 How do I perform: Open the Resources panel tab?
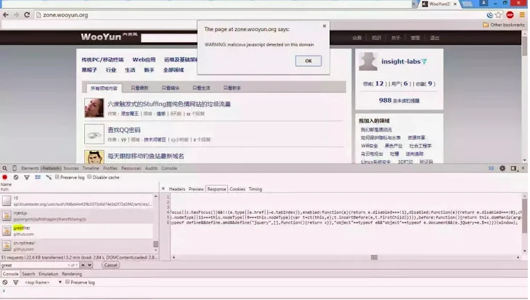pos(131,168)
